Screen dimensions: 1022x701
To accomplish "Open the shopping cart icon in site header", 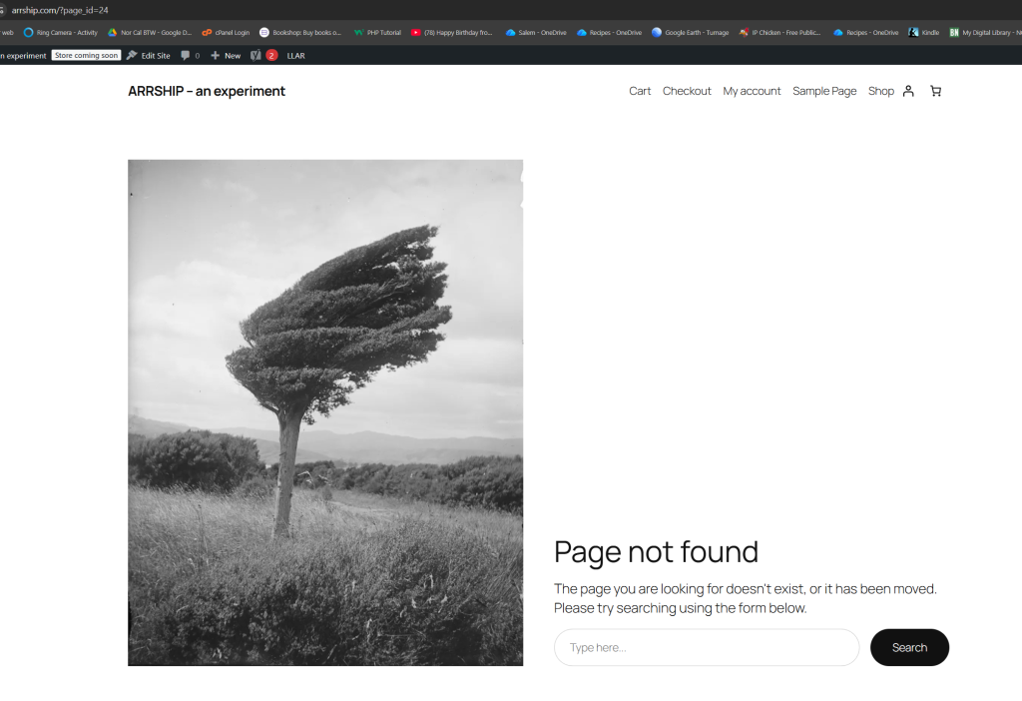I will pyautogui.click(x=935, y=91).
